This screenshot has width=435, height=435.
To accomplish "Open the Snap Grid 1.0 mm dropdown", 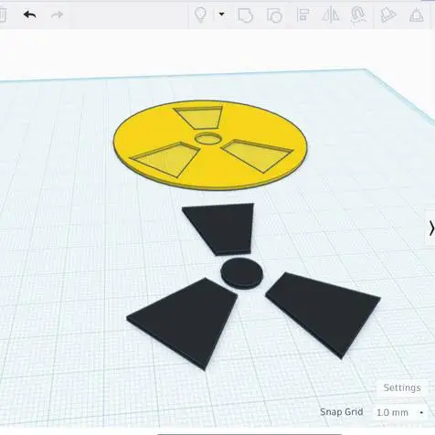I will [400, 412].
